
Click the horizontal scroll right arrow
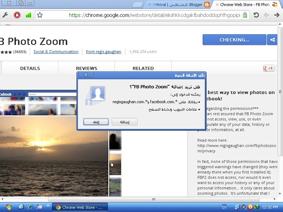[274, 199]
